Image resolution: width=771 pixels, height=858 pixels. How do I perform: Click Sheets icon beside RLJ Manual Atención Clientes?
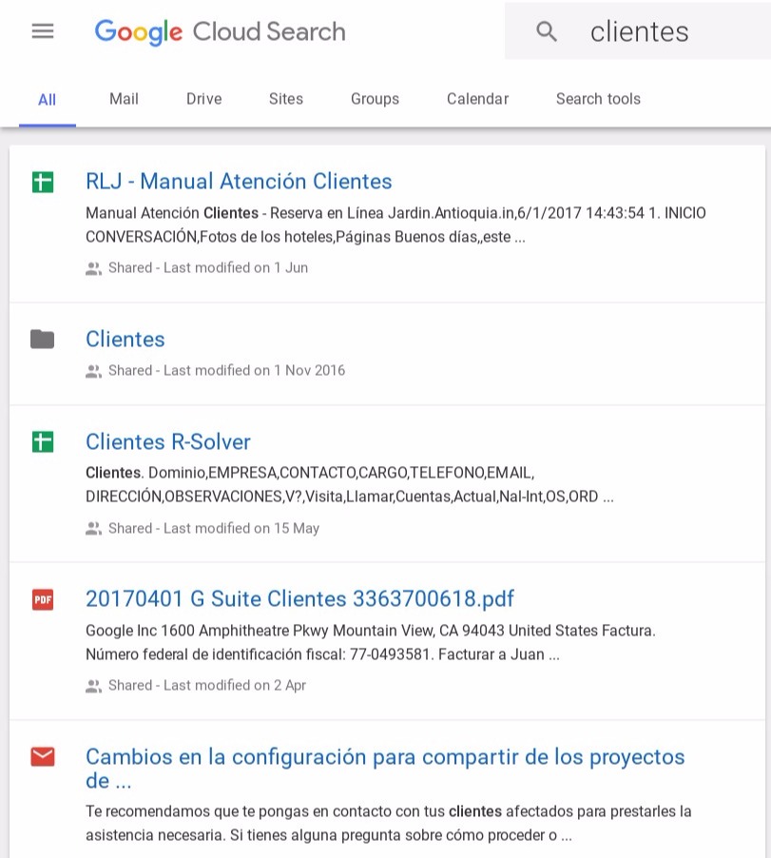click(x=43, y=182)
